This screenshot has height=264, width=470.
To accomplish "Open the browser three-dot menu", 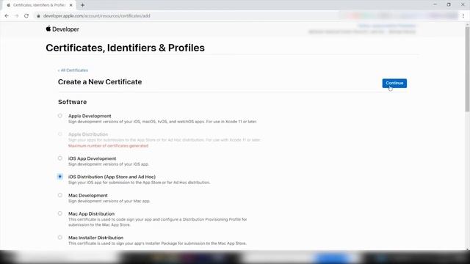I will (463, 16).
